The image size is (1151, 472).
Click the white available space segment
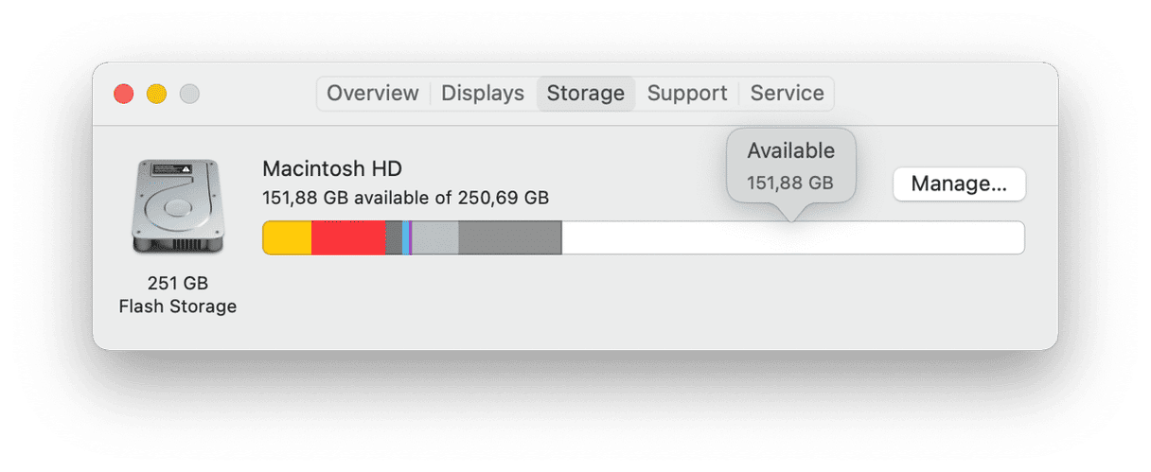(793, 237)
